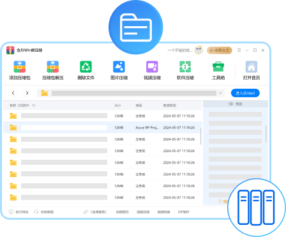Screen dimensions: 286x237
Task: Go back with the left arrow
Action: coord(13,93)
